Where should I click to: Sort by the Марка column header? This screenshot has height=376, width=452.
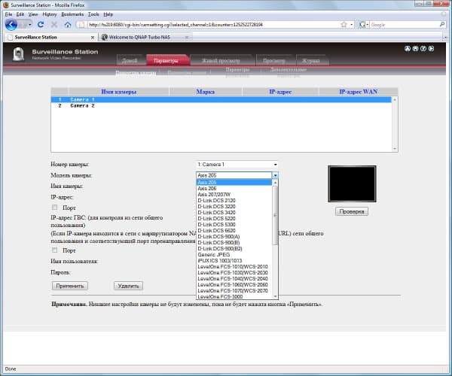[205, 92]
